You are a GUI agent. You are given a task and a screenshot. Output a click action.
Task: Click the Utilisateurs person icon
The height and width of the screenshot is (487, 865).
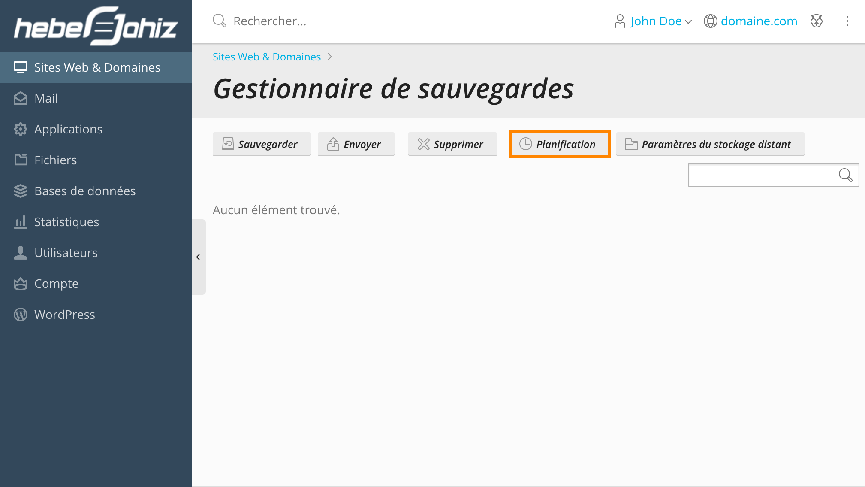pos(20,253)
